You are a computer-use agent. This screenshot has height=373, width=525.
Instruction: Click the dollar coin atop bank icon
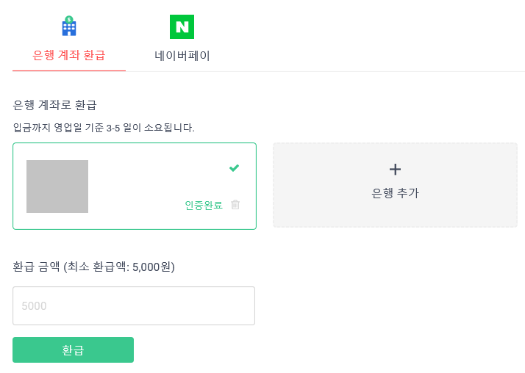[69, 19]
